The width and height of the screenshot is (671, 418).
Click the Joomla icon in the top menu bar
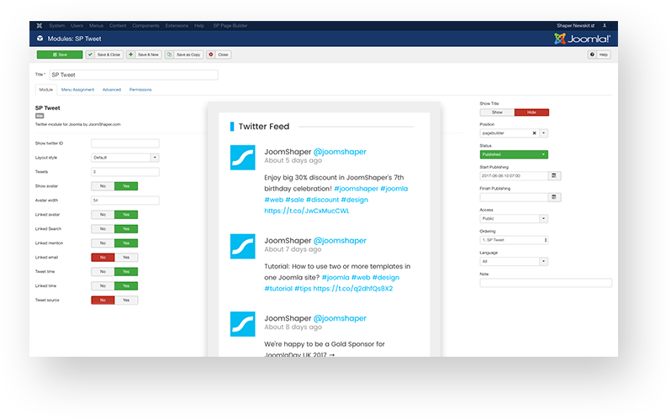pyautogui.click(x=40, y=26)
